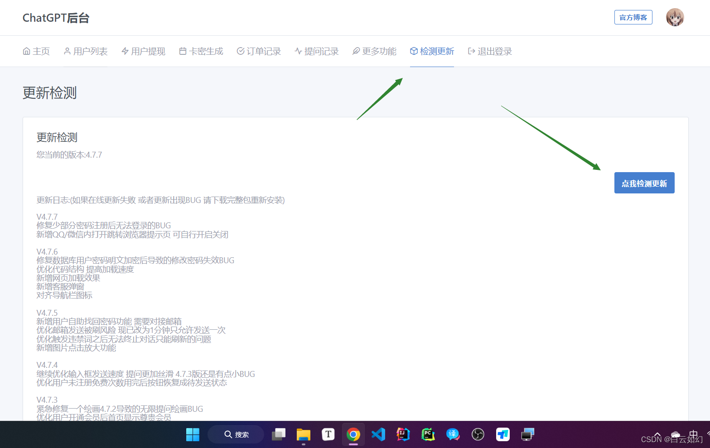Click the 新增图片点击放大功能 changelog line
This screenshot has width=710, height=448.
(x=76, y=348)
